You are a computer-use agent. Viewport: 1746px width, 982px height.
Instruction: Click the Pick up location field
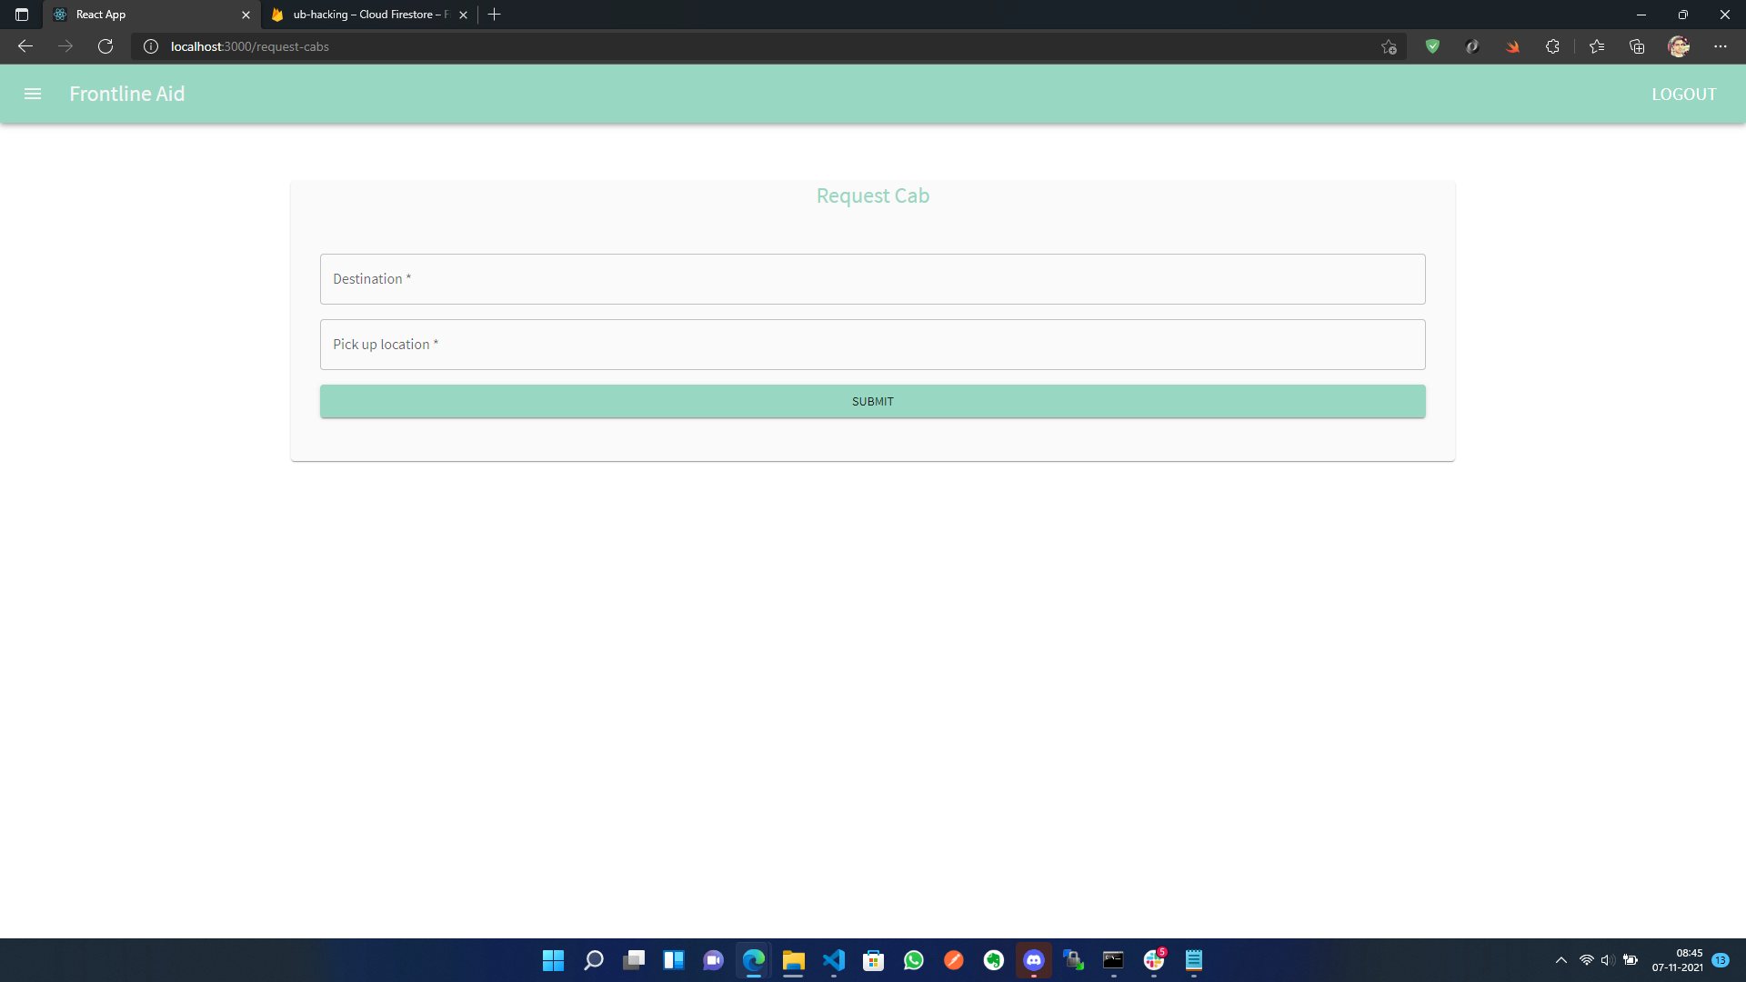coord(872,345)
